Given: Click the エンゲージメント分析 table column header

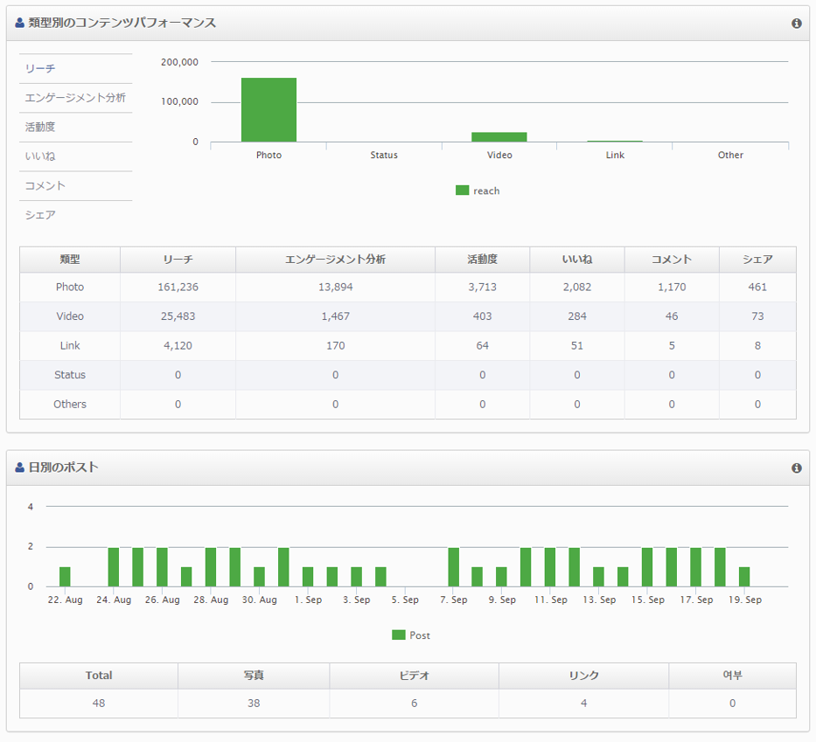Looking at the screenshot, I should point(335,260).
